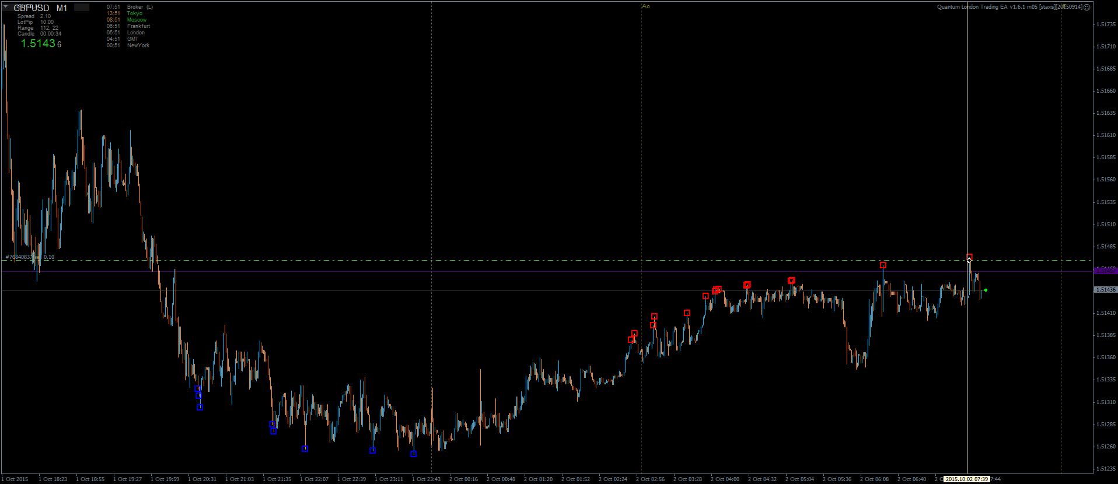Click the 2 Oct 02:56 time axis label
This screenshot has height=484, width=1118.
pos(650,479)
